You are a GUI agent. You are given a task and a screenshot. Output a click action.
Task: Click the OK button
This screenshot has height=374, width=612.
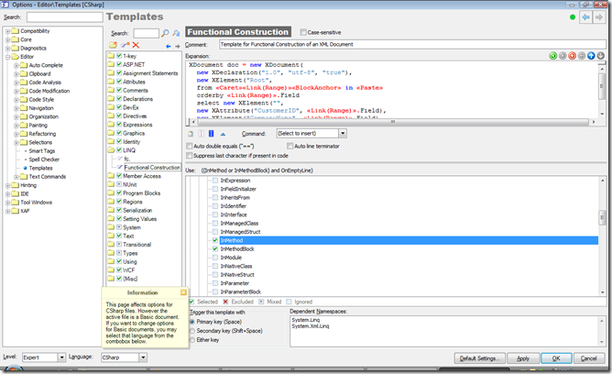click(x=556, y=358)
